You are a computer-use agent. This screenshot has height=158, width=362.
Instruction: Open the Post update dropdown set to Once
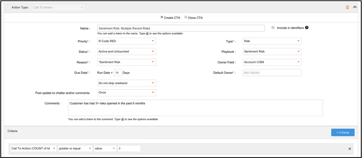coord(127,93)
